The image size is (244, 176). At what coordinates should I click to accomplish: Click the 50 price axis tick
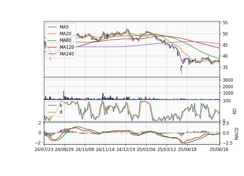[x=225, y=34]
